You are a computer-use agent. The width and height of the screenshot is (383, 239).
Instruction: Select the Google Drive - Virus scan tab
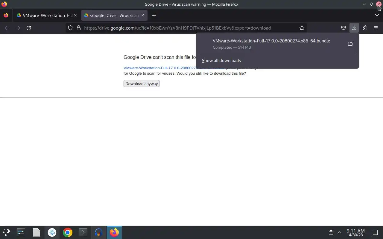[114, 15]
